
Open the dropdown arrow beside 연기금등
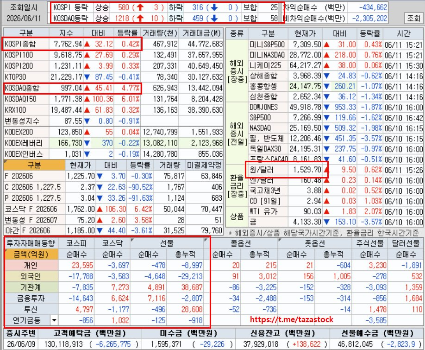tap(54, 320)
